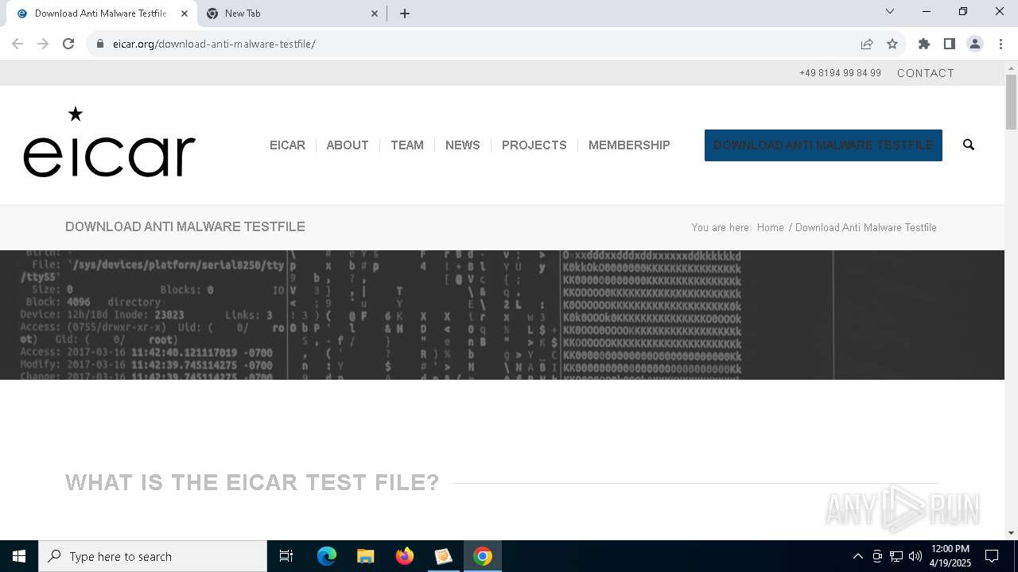Screen dimensions: 1018x572
Task: Expand the tab search chevron
Action: tap(890, 11)
